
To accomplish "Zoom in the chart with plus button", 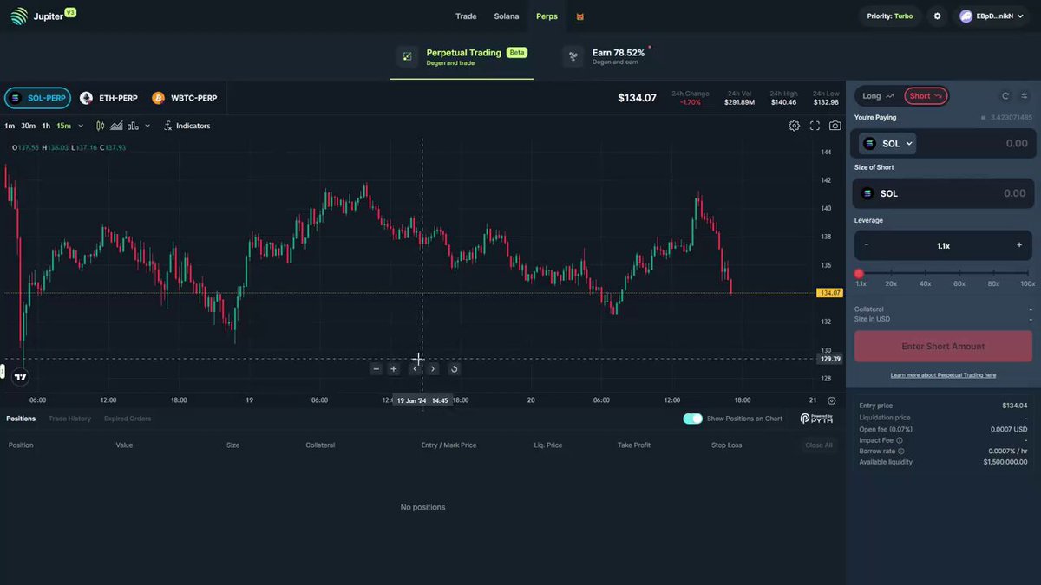I will point(394,368).
